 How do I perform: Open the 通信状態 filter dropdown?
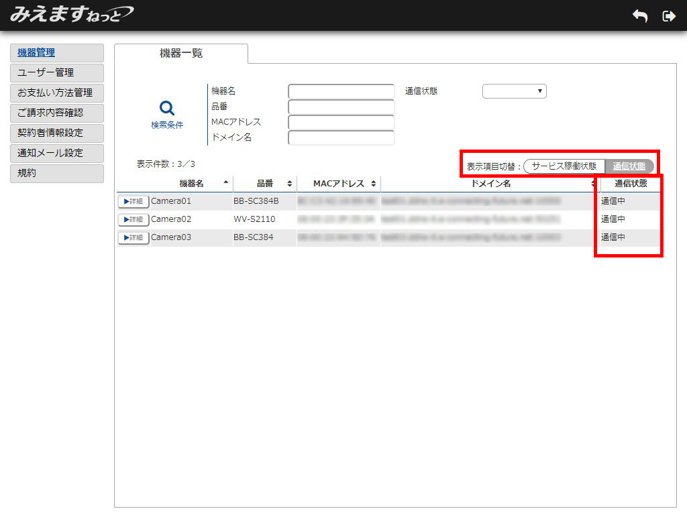[x=514, y=91]
